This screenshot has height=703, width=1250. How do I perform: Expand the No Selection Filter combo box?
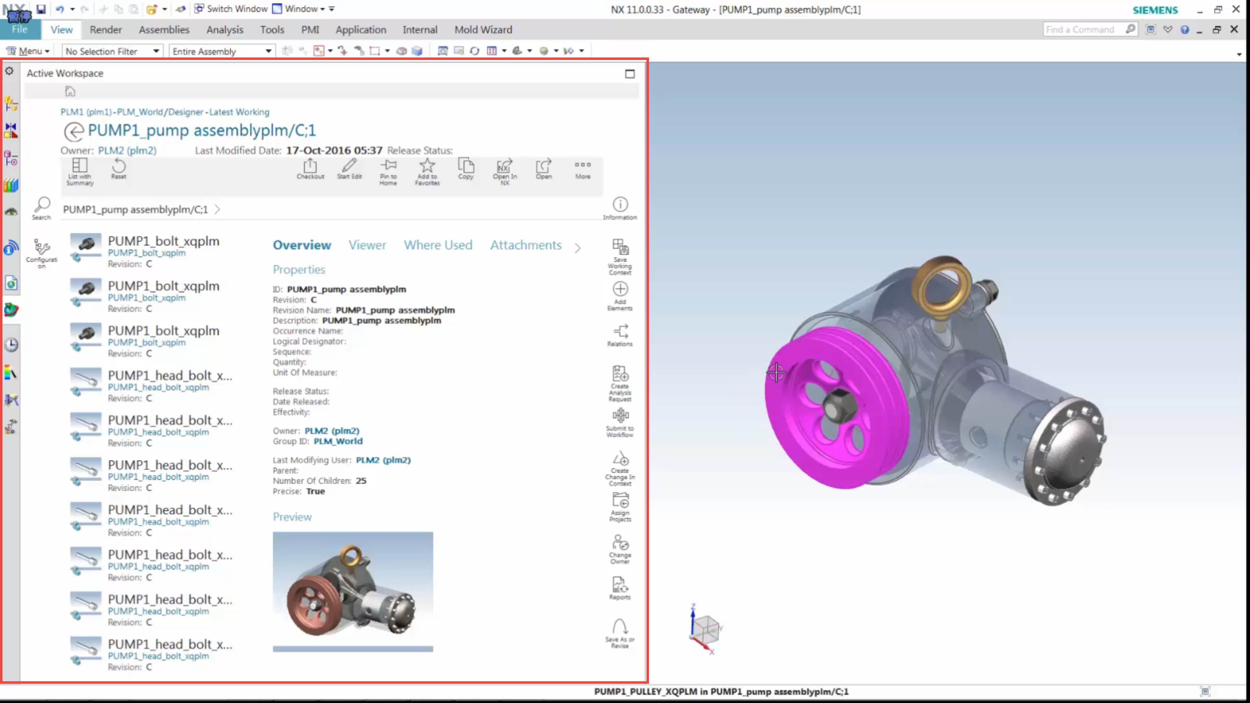112,51
